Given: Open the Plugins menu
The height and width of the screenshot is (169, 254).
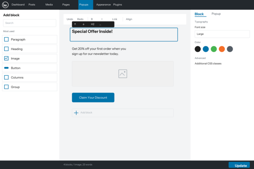Looking at the screenshot, I should [117, 5].
